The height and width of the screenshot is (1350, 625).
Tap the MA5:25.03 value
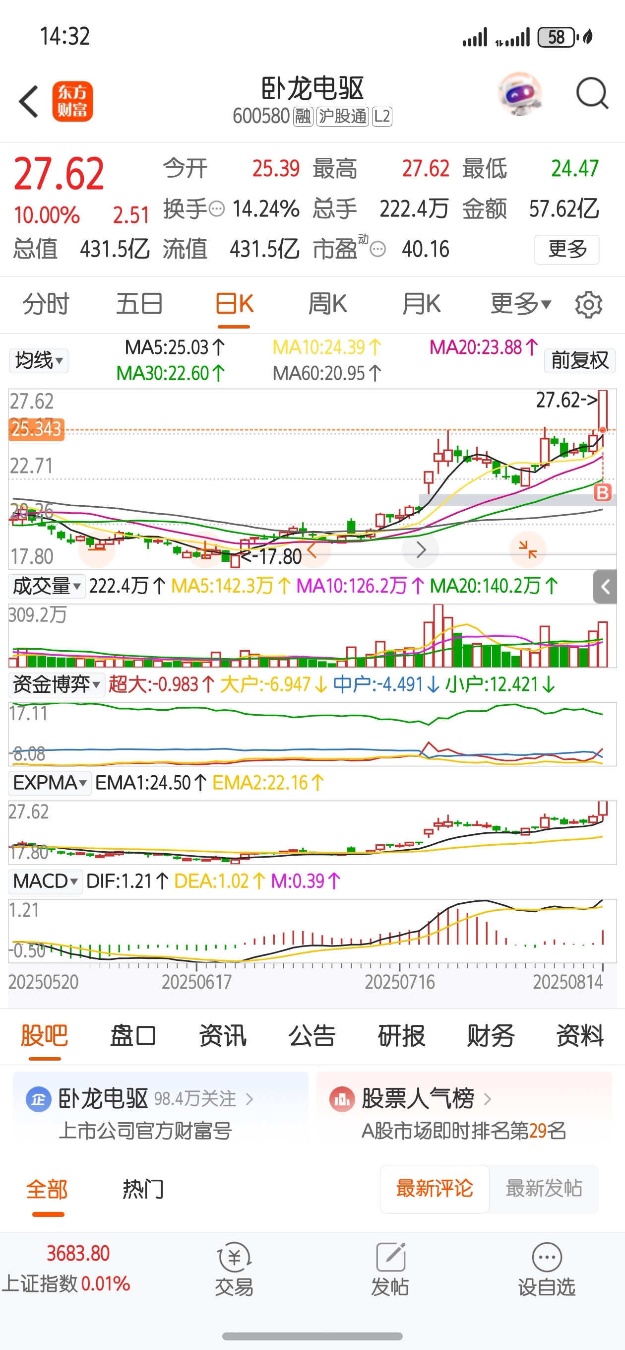coord(175,347)
